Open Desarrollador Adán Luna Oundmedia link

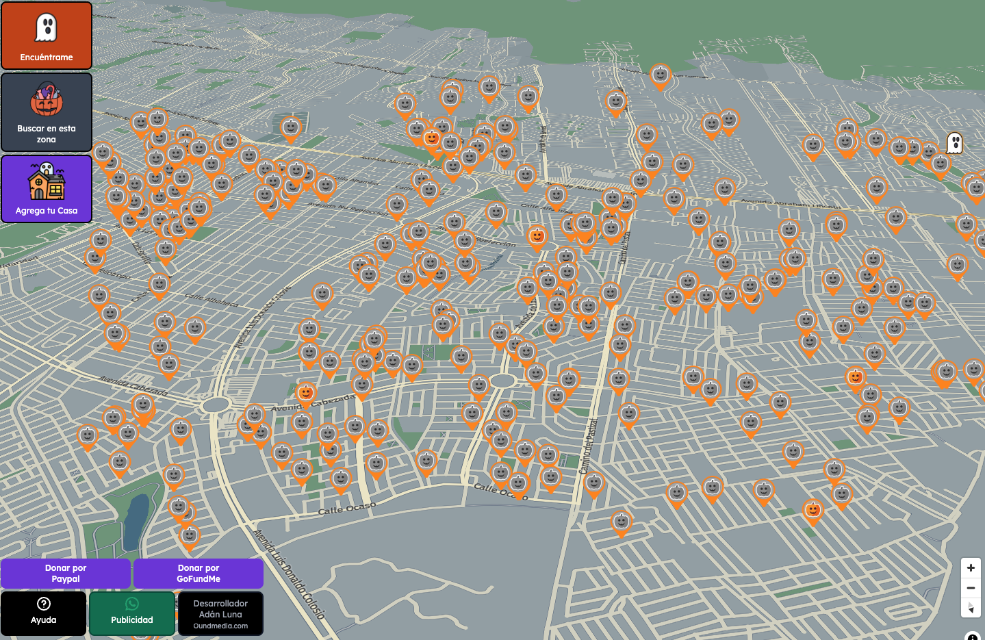click(x=220, y=613)
